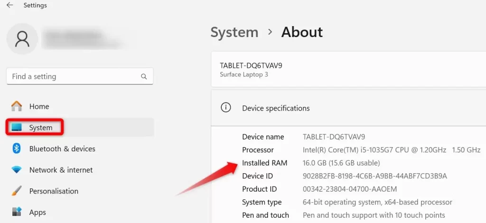Image resolution: width=486 pixels, height=223 pixels.
Task: Select the 16.0 GB RAM value
Action: coord(341,163)
